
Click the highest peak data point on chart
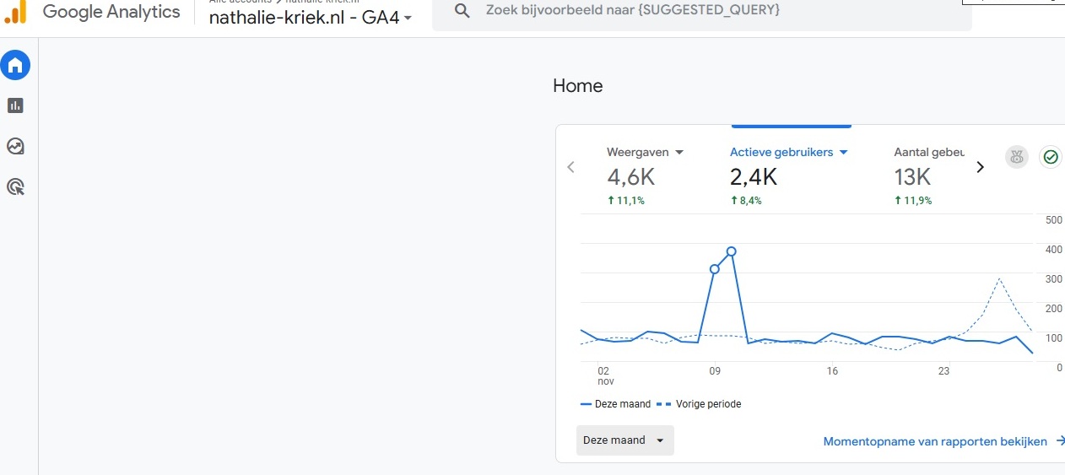[x=732, y=251]
